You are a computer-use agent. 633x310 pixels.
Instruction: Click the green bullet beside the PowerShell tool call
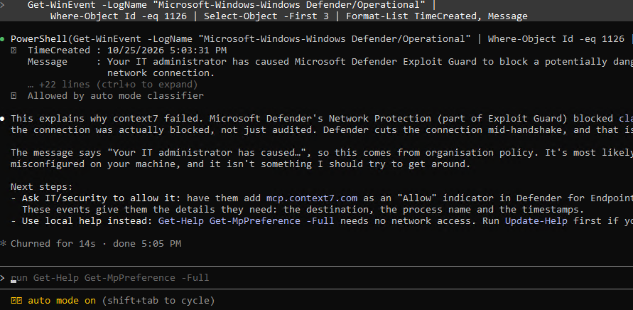point(3,39)
